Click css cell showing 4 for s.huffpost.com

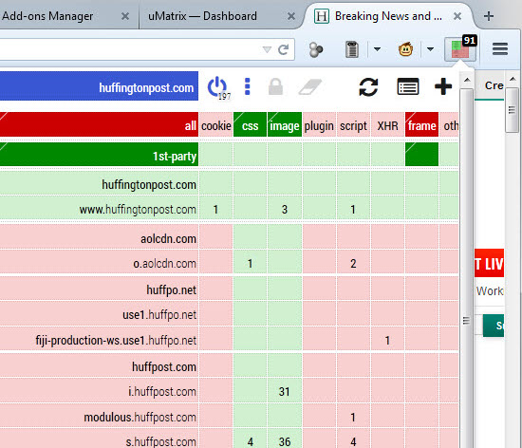point(250,439)
